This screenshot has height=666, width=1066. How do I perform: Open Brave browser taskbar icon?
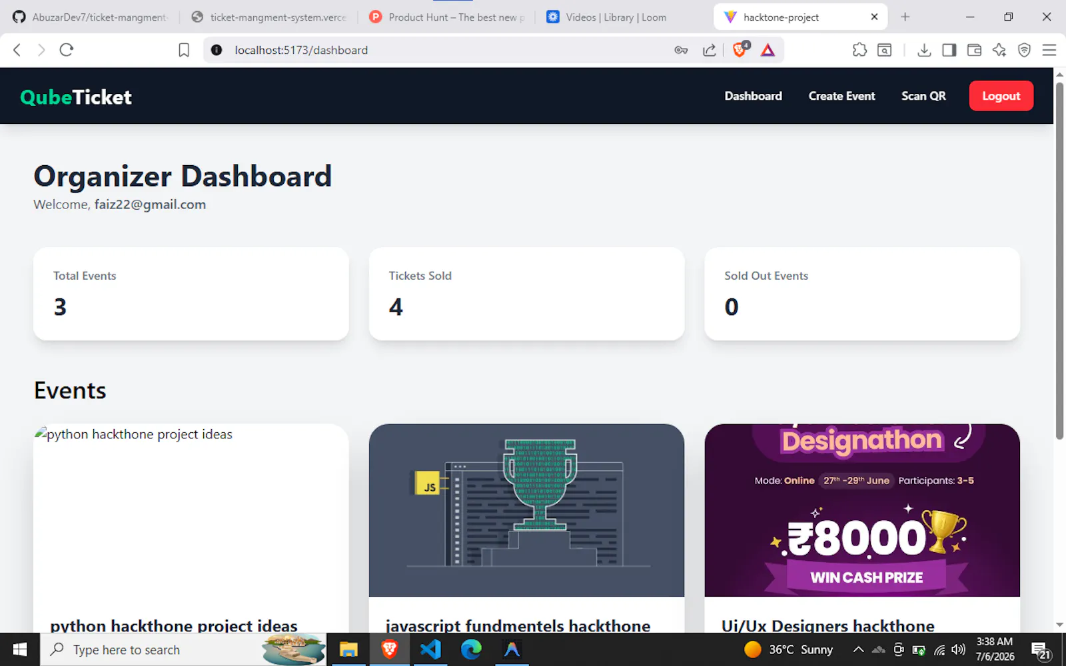point(390,649)
